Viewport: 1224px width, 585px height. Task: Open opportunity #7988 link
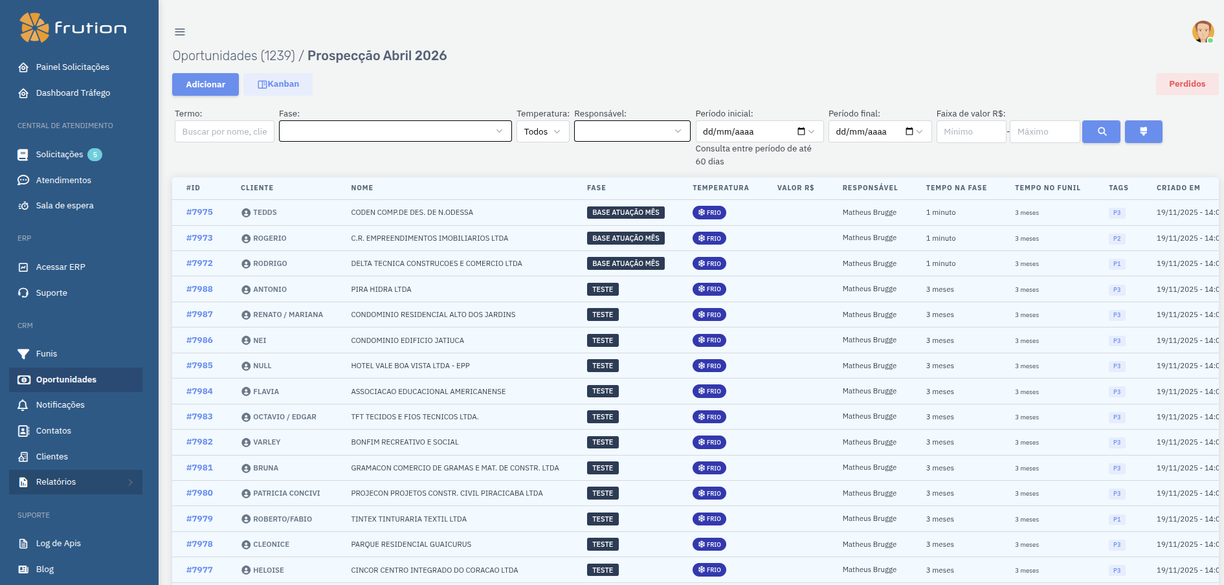coord(199,289)
